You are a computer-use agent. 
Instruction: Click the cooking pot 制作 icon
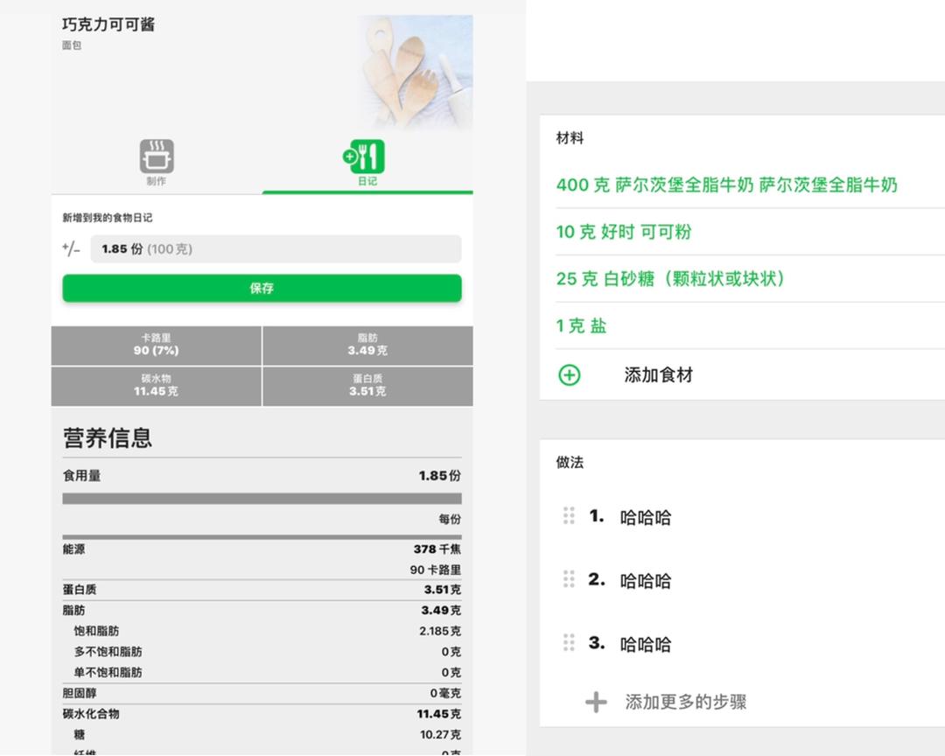pos(157,156)
